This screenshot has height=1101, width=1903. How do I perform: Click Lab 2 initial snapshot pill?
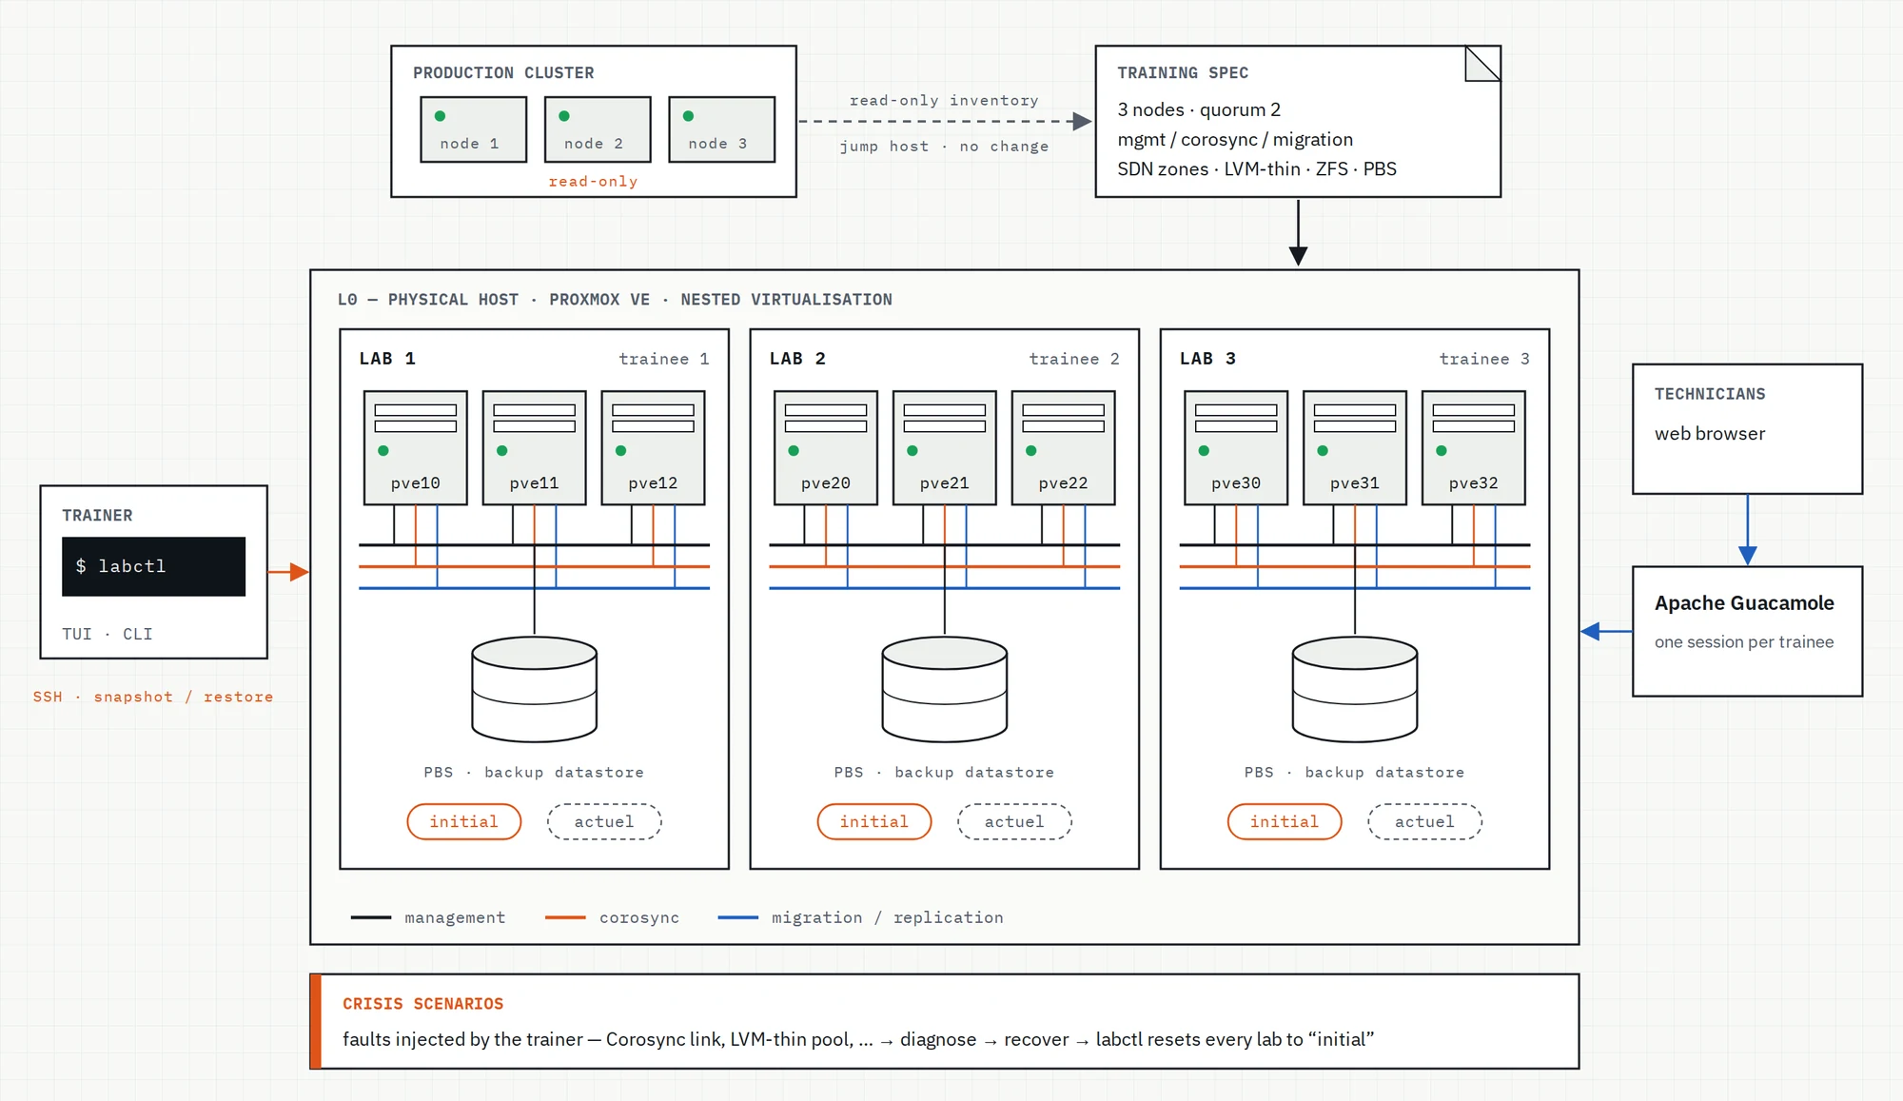point(874,821)
